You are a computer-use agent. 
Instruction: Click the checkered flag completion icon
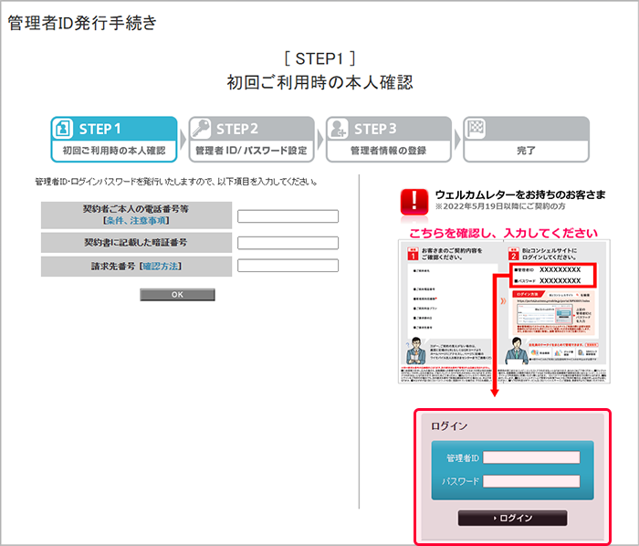click(x=475, y=129)
